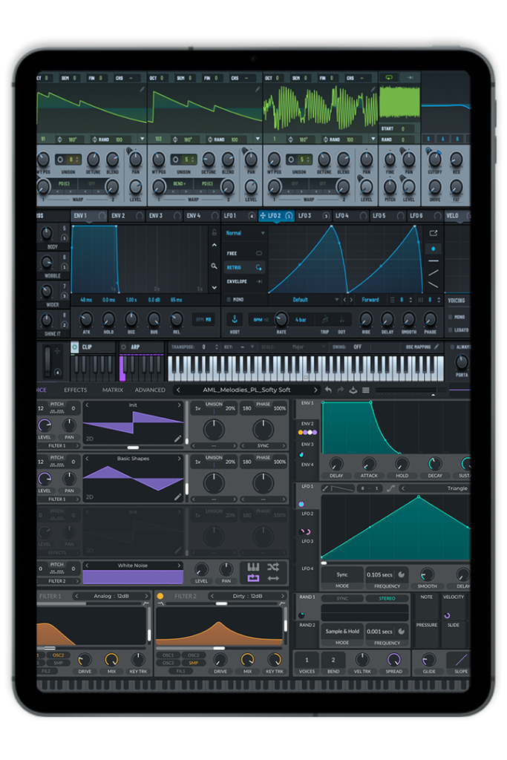
Task: Toggle FILTER 2 power dot
Action: click(160, 596)
